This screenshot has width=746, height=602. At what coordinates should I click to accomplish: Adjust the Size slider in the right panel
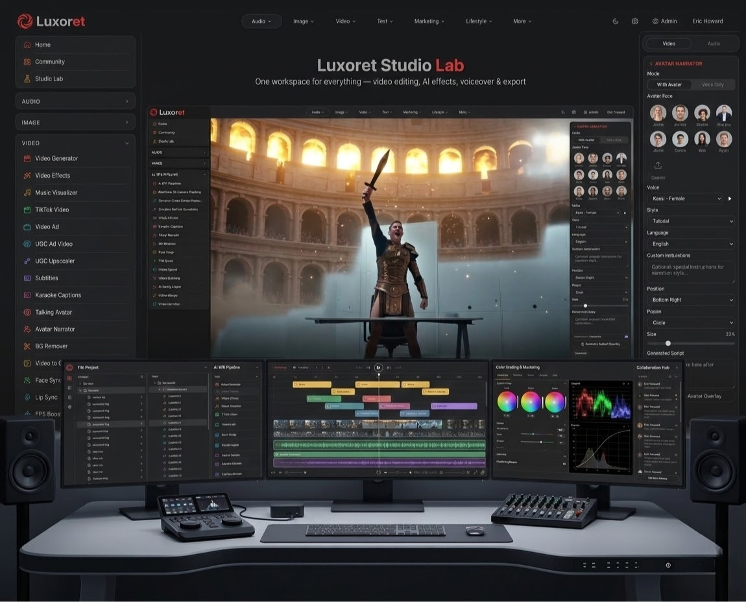tap(691, 343)
